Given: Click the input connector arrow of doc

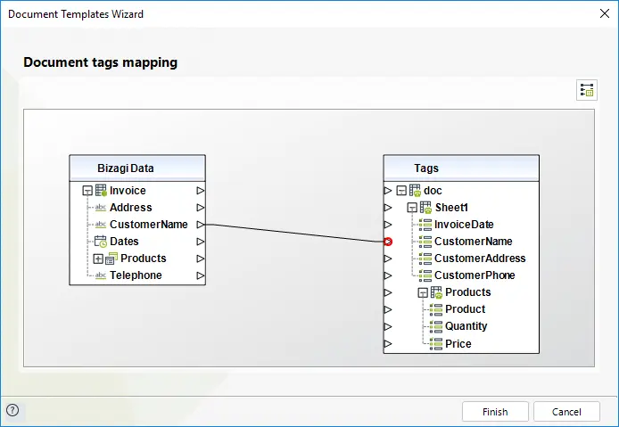Looking at the screenshot, I should coord(388,191).
